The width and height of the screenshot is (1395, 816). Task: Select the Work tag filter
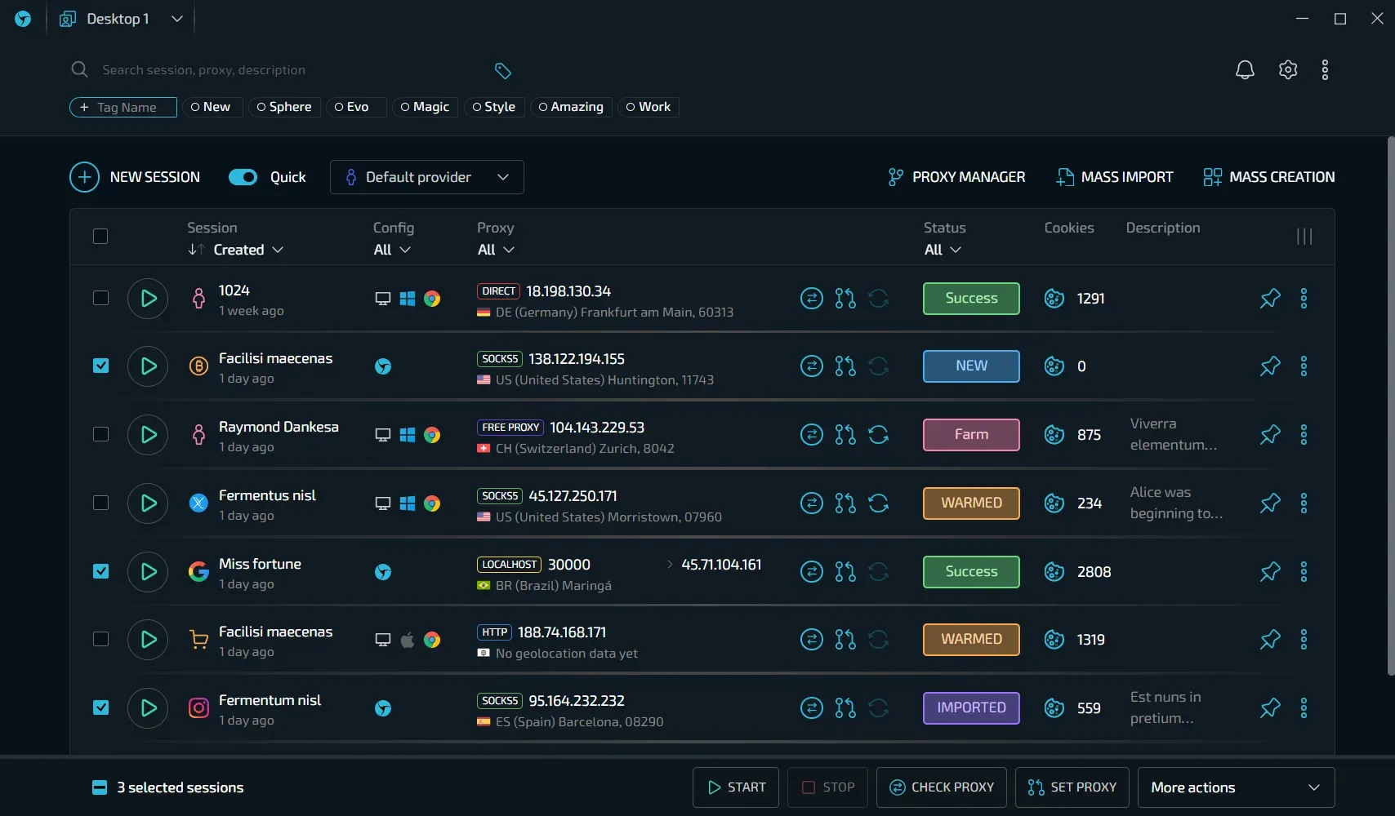[648, 107]
